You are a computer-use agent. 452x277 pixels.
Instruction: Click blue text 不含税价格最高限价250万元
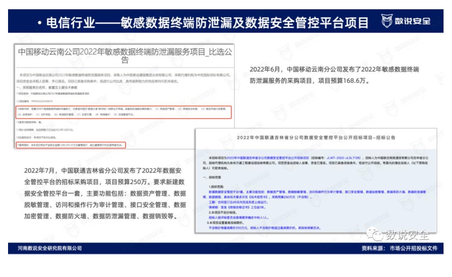coord(228,228)
